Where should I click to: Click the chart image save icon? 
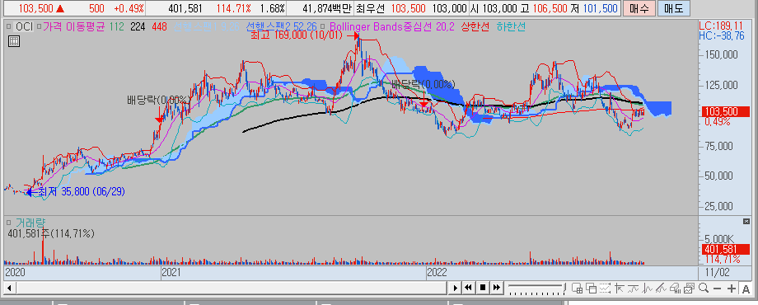[x=690, y=288]
